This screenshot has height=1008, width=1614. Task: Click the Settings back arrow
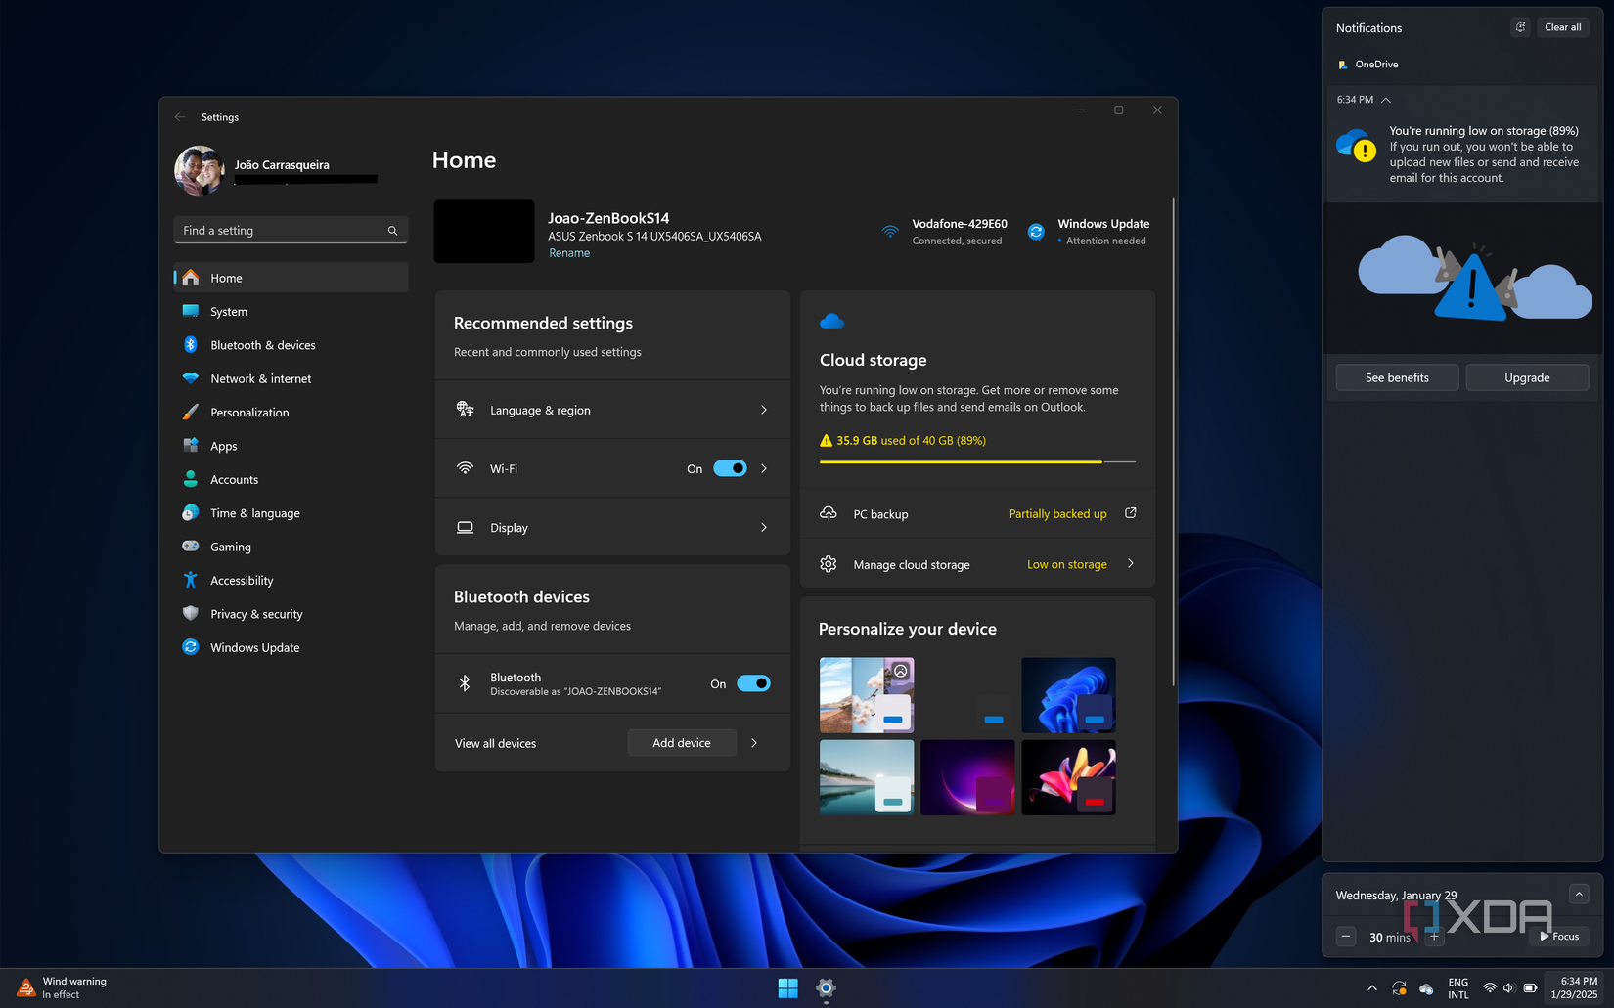click(x=180, y=117)
